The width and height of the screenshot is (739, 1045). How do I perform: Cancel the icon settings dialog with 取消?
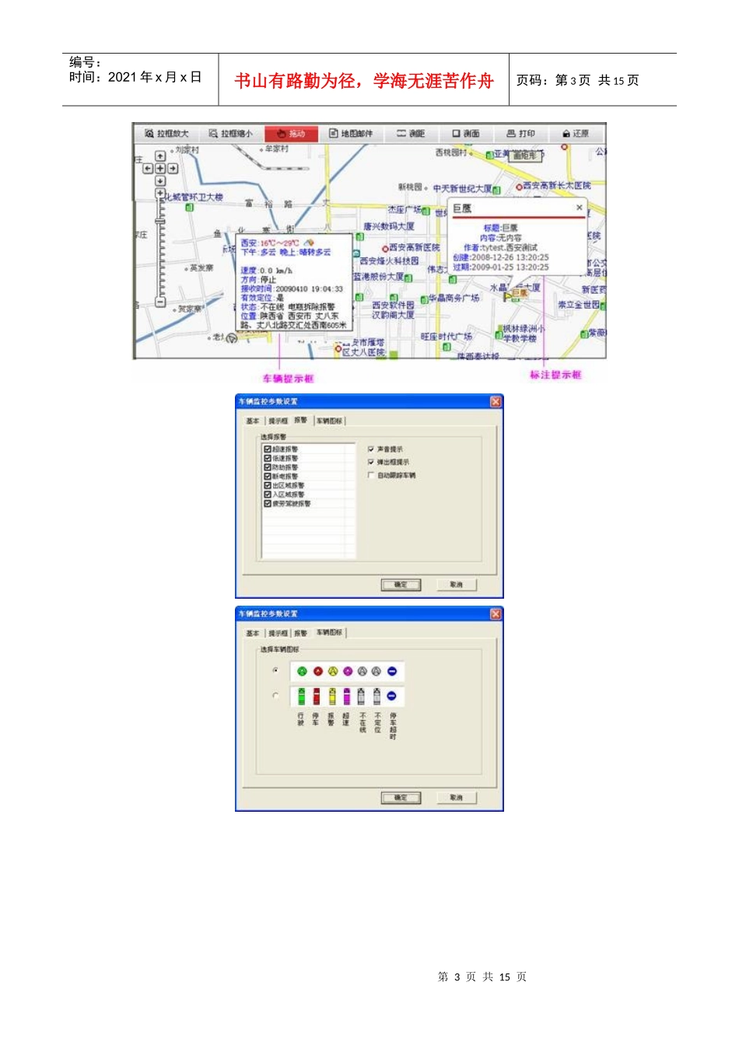(x=456, y=798)
